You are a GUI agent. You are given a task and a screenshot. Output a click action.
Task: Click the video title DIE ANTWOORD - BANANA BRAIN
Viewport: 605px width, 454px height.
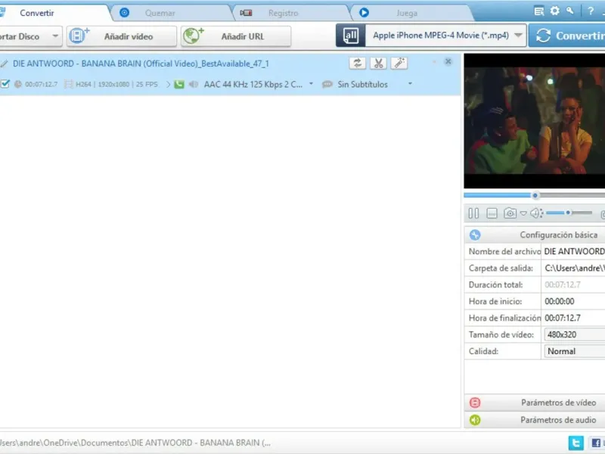tap(141, 64)
